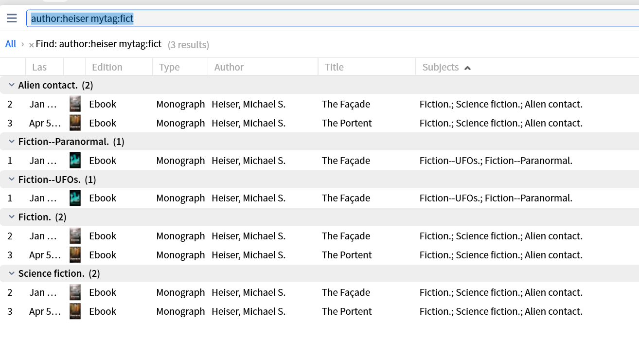
Task: Sort by the Author column header
Action: [229, 67]
